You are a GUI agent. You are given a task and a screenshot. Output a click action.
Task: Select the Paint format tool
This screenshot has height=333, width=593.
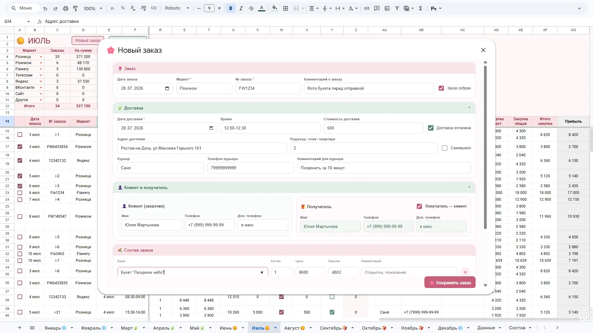[75, 8]
